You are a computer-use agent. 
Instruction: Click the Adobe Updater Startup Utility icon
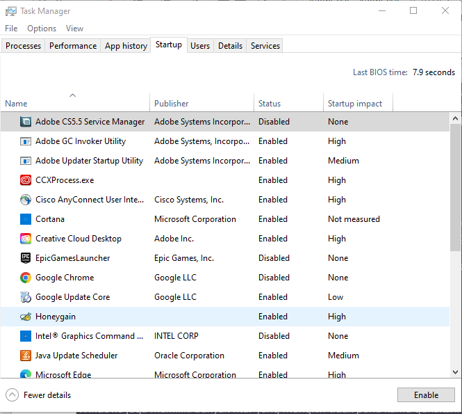(26, 161)
